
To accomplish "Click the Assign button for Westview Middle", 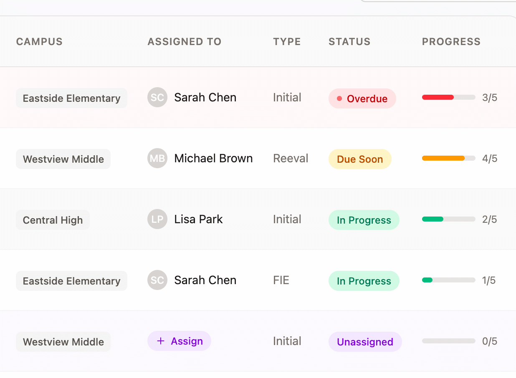I will pos(179,341).
